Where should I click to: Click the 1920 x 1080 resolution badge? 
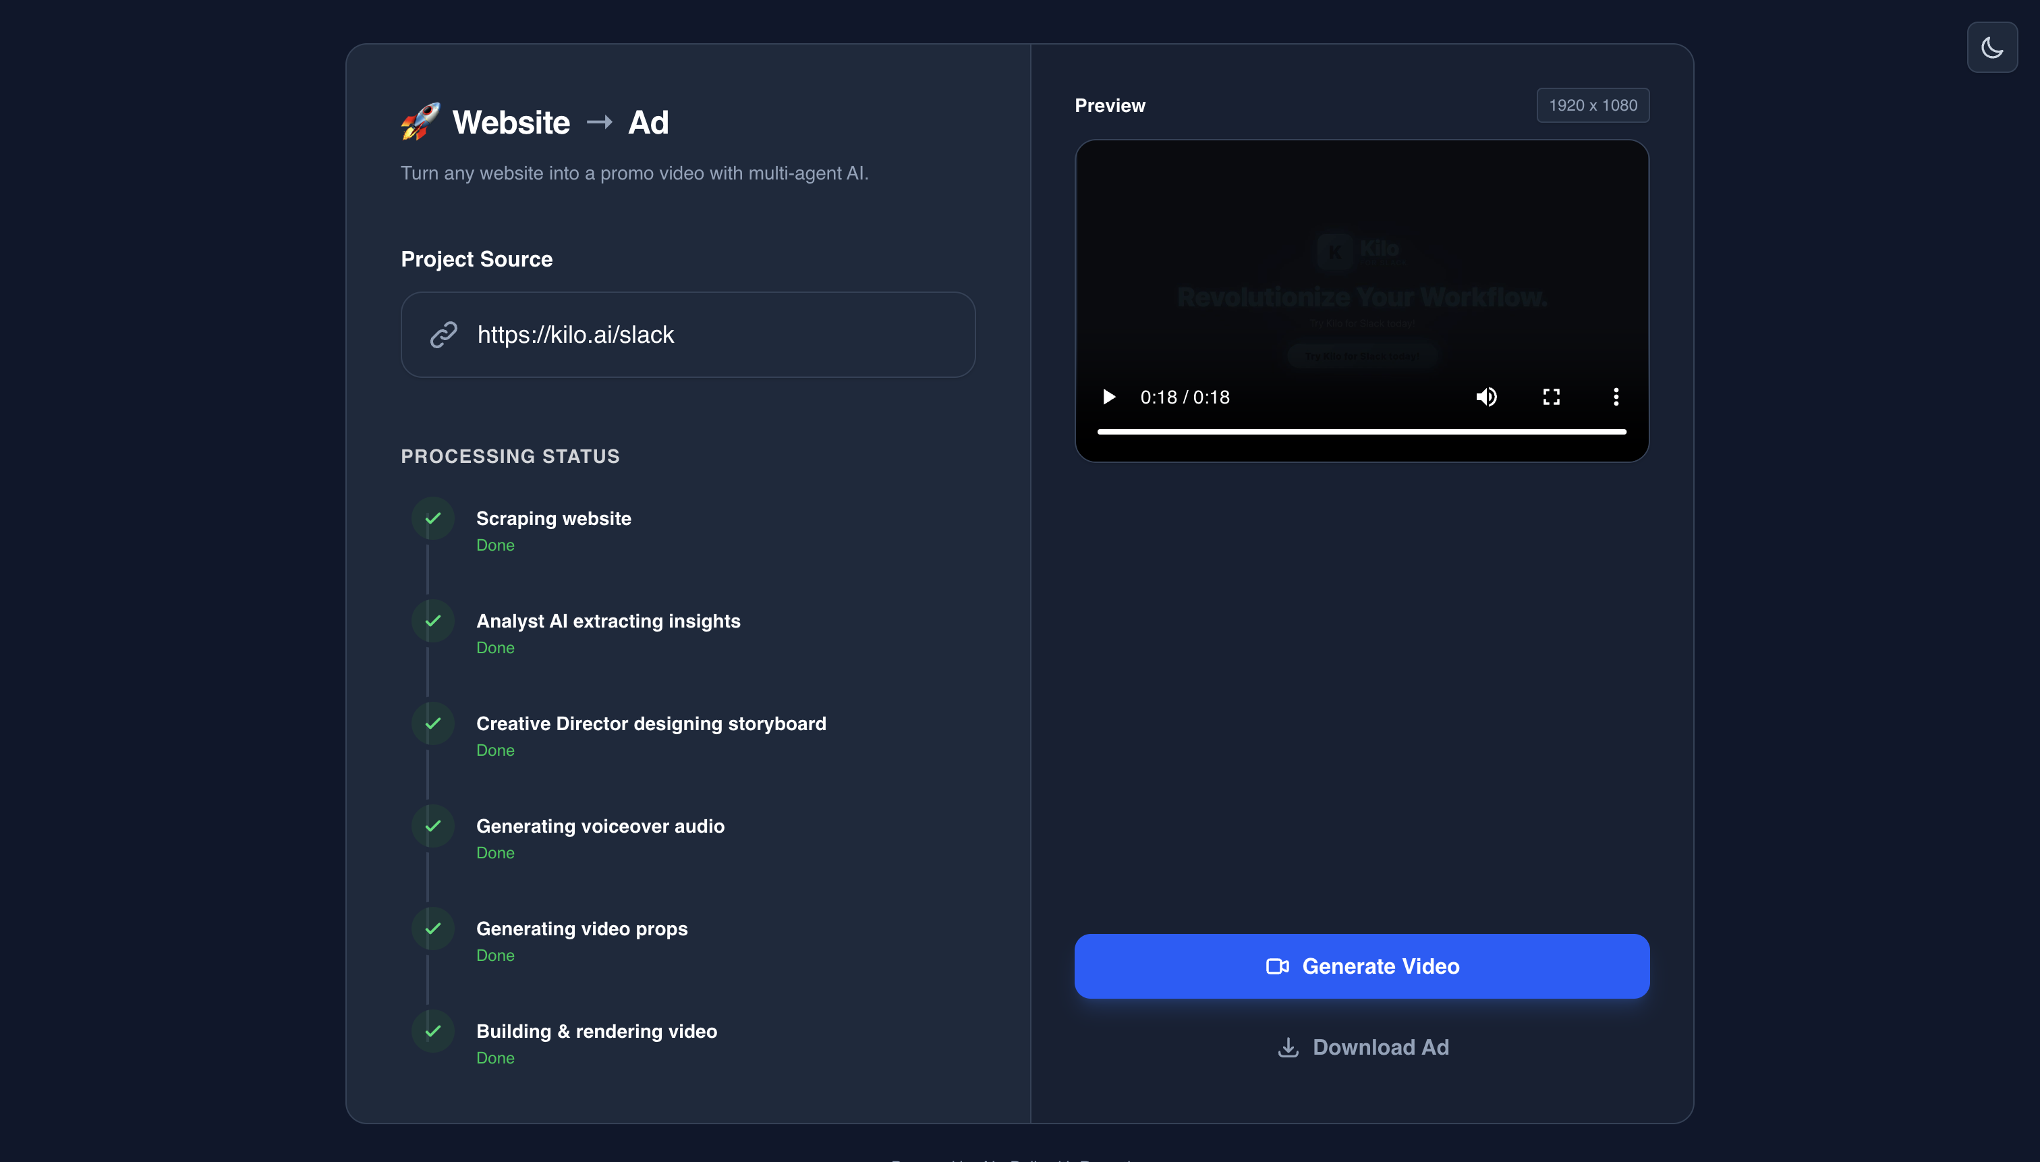point(1593,105)
